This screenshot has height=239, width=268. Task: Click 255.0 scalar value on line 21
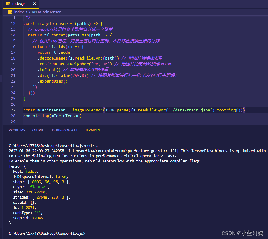tap(78, 76)
